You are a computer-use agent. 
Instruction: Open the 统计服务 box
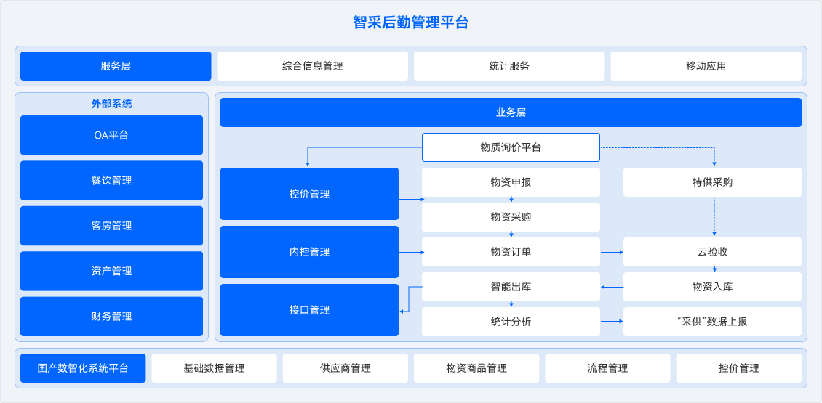point(509,66)
